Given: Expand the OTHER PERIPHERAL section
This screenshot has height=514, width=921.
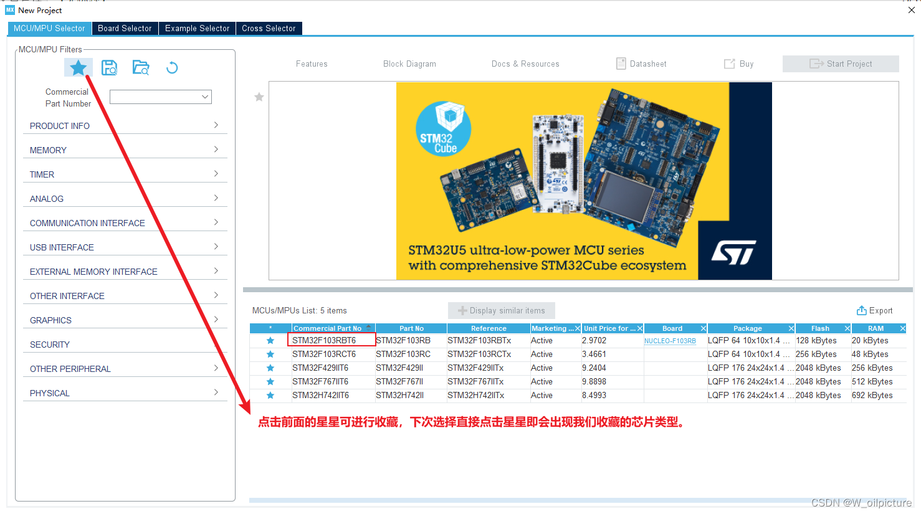Looking at the screenshot, I should coord(125,368).
